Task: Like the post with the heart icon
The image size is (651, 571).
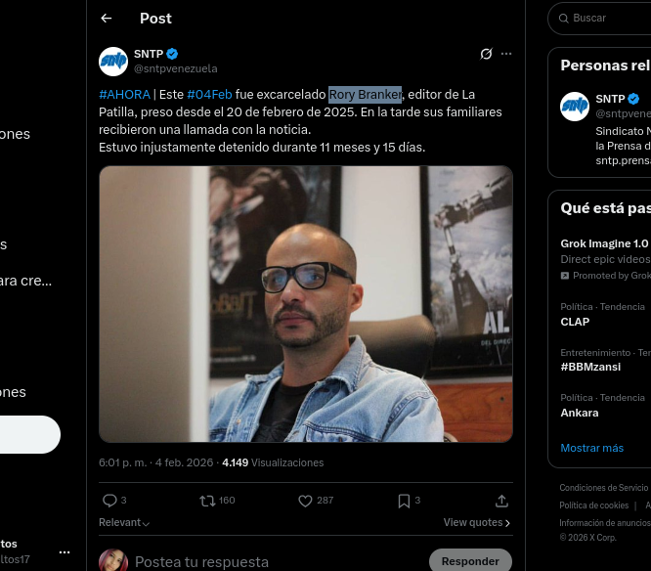Action: (x=305, y=501)
